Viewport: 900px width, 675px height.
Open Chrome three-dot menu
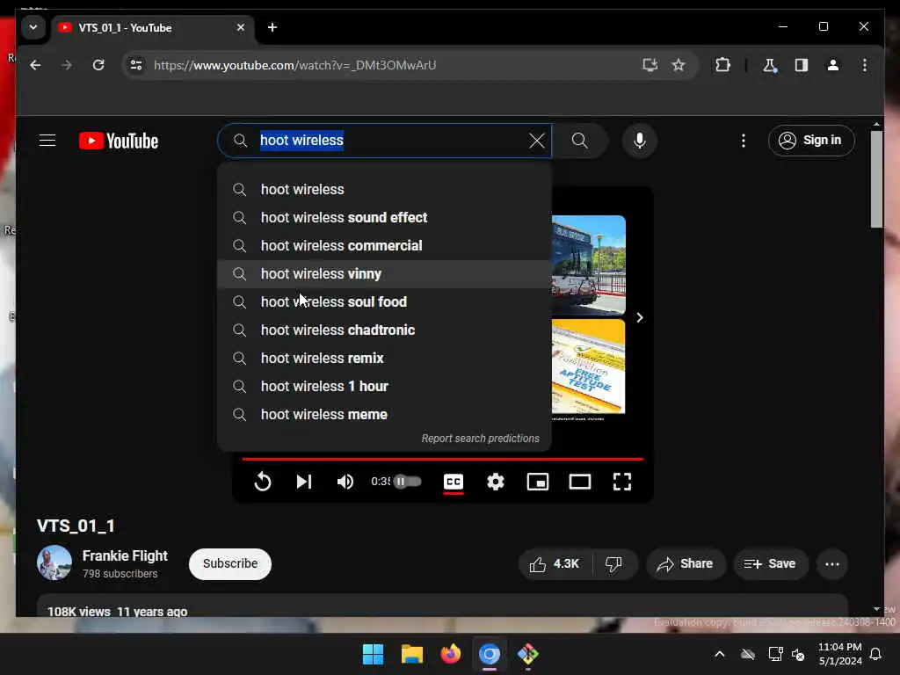click(x=865, y=65)
